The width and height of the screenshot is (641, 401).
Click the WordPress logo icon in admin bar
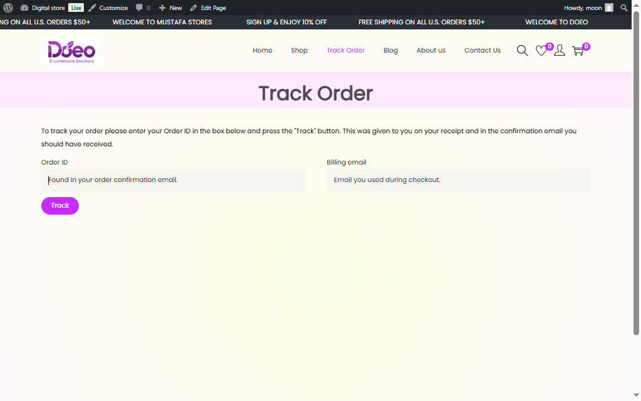(x=8, y=8)
